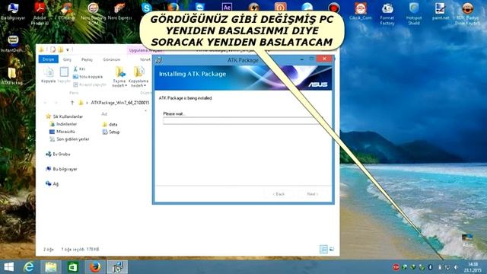This screenshot has height=274, width=487.
Task: Switch to Giriş ribbon tab
Action: click(67, 59)
